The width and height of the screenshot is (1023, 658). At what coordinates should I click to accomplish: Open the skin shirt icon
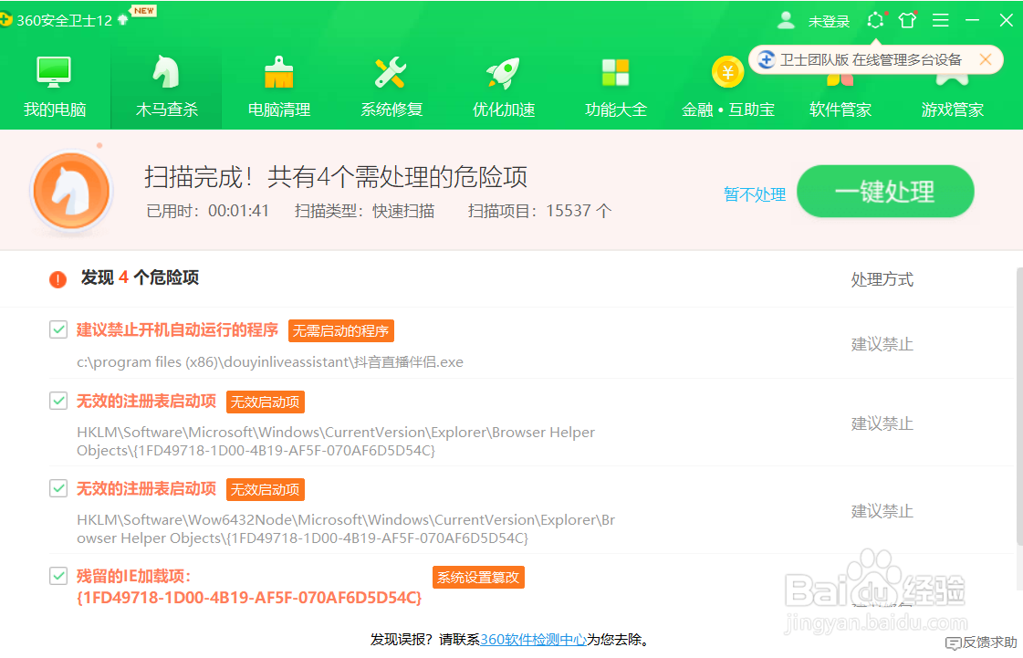click(907, 20)
